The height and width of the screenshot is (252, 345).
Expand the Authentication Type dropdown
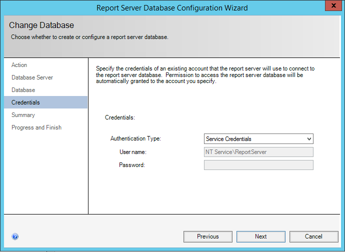point(258,139)
